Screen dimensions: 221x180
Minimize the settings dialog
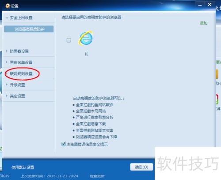click(200, 5)
